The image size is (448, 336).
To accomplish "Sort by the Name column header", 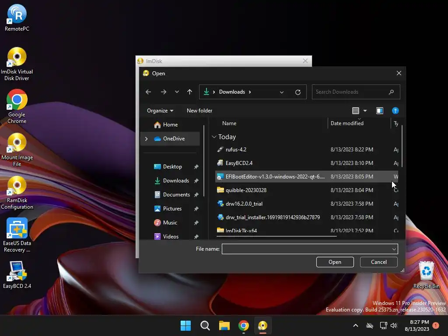I will coord(229,123).
